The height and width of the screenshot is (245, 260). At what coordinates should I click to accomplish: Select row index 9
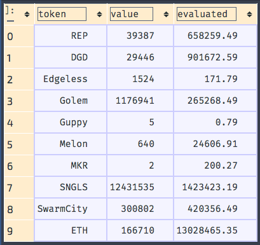[x=19, y=231]
